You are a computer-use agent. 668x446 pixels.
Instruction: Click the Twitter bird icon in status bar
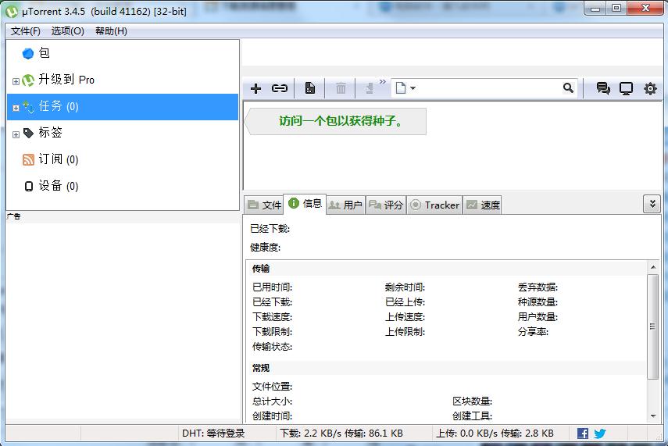click(x=600, y=434)
